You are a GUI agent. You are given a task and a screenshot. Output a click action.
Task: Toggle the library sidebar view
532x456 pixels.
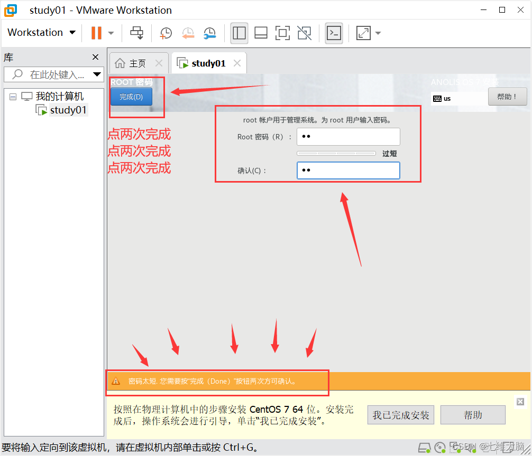239,33
